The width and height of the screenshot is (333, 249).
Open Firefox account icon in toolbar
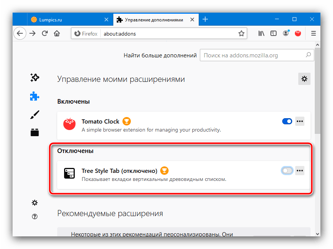(286, 33)
